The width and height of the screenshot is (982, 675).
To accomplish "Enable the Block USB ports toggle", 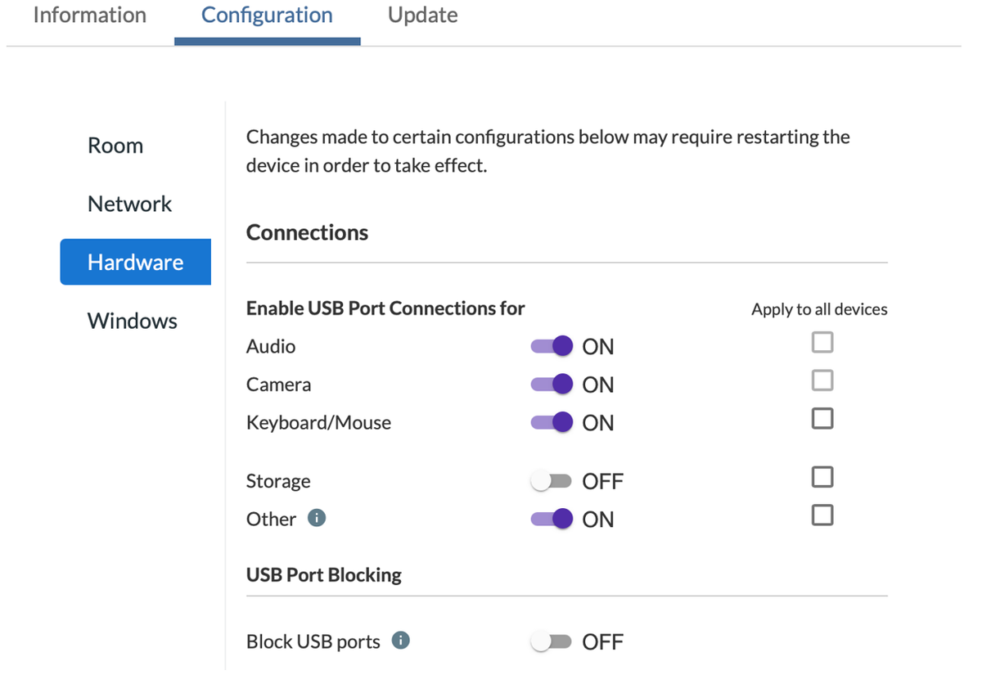I will [x=551, y=641].
